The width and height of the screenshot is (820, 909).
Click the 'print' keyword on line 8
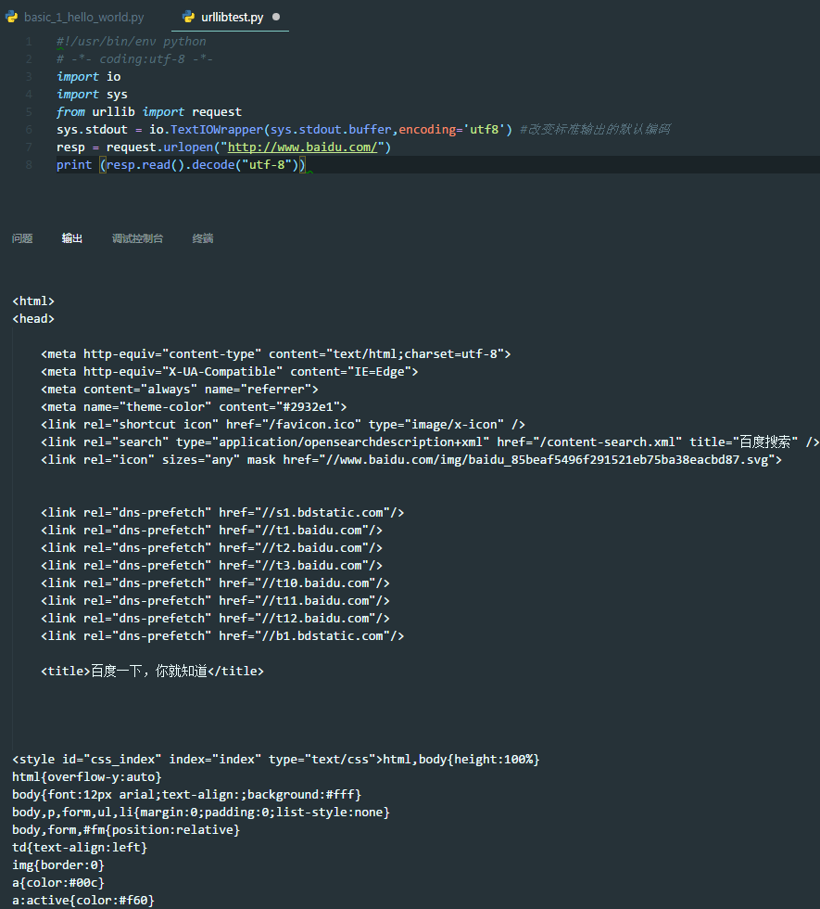coord(74,165)
